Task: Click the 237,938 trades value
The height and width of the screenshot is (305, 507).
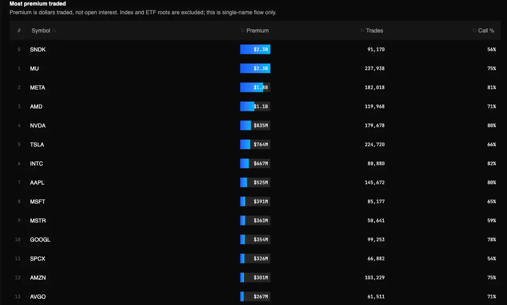Action: pos(375,69)
